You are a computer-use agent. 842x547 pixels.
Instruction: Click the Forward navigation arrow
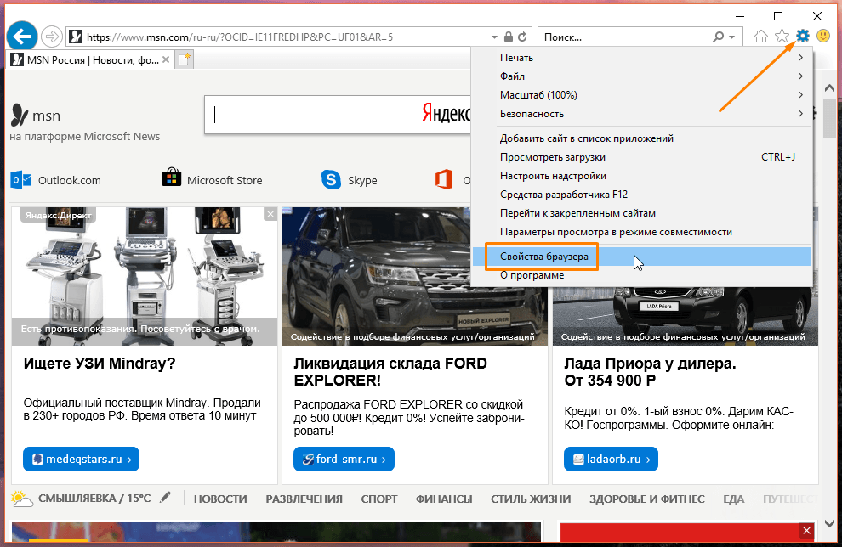[52, 37]
